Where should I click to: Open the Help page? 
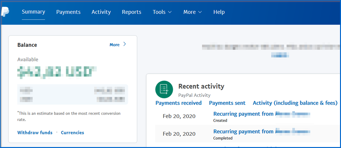click(219, 12)
